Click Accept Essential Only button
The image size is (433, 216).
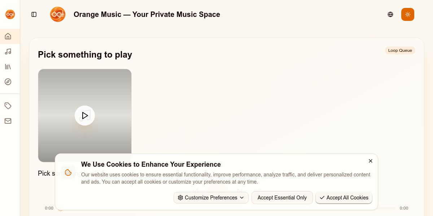point(282,198)
